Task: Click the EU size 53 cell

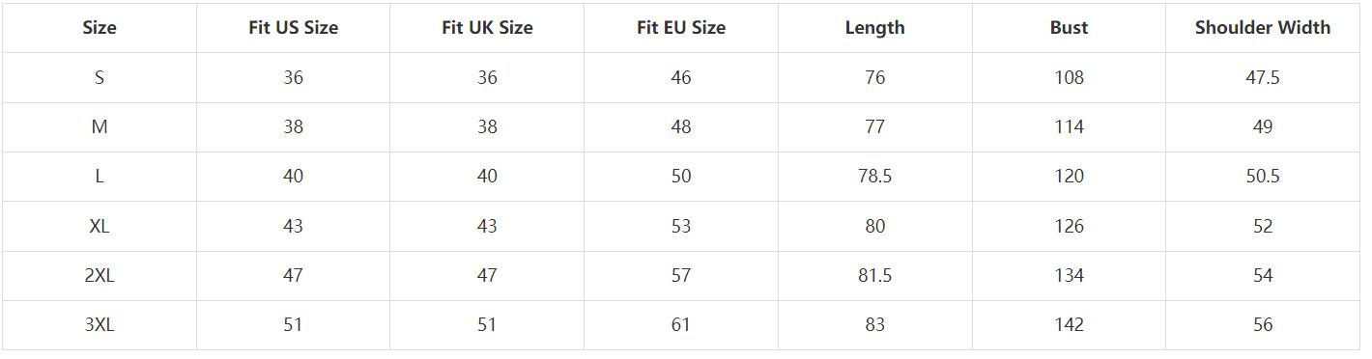Action: [x=681, y=226]
